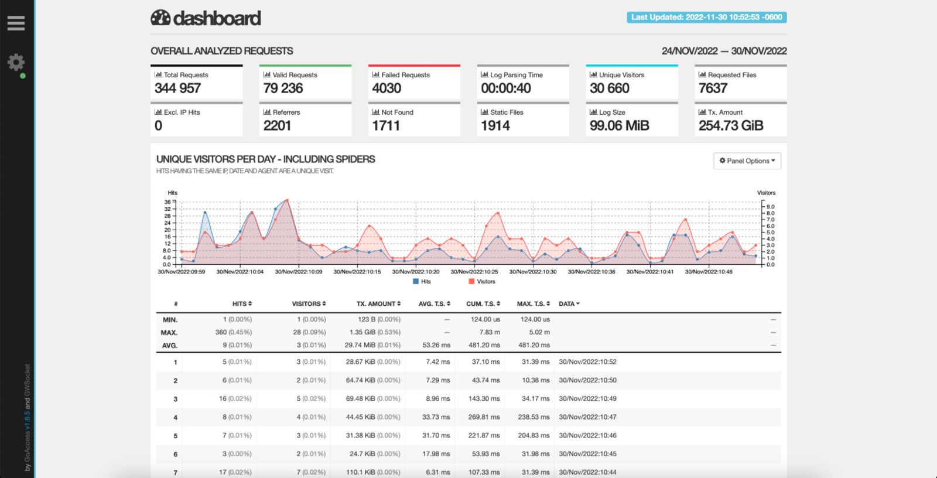Click the dashboard speedometer logo icon
The height and width of the screenshot is (478, 937).
160,18
